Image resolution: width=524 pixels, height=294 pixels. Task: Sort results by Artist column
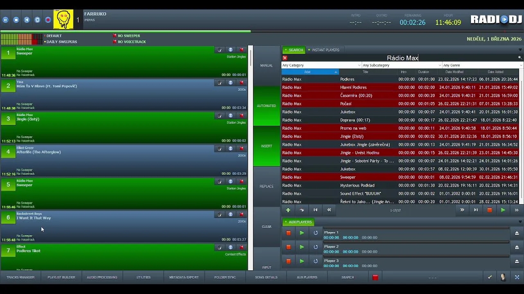[309, 72]
